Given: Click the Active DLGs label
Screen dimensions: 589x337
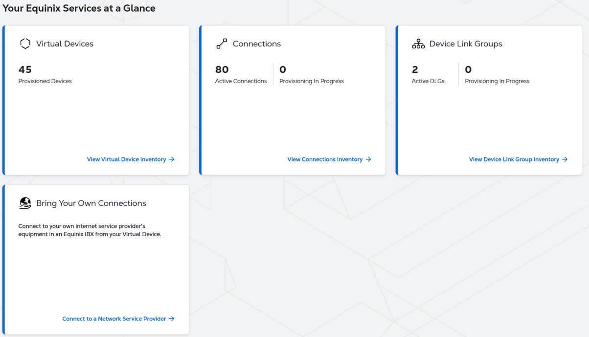Looking at the screenshot, I should [428, 81].
